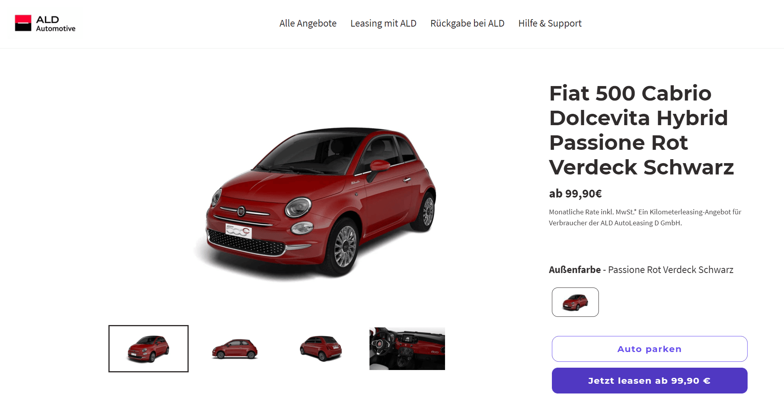Open Rückgabe bei ALD page
Image resolution: width=784 pixels, height=415 pixels.
(467, 23)
